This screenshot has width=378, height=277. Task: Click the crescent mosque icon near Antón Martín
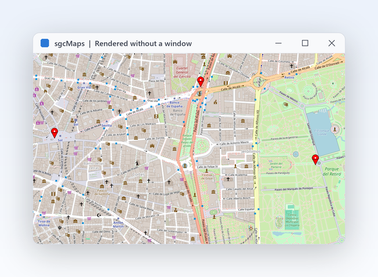point(99,215)
